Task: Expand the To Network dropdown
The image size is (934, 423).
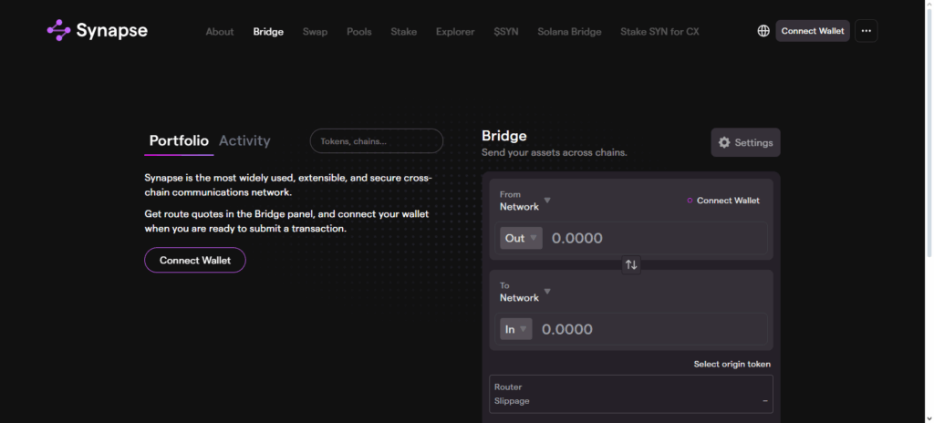Action: coord(525,292)
